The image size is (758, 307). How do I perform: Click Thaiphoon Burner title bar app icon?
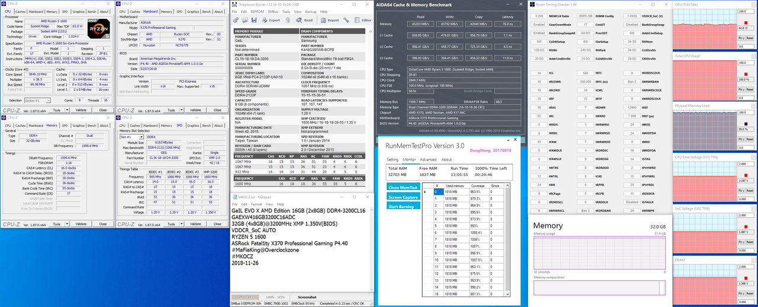point(234,4)
